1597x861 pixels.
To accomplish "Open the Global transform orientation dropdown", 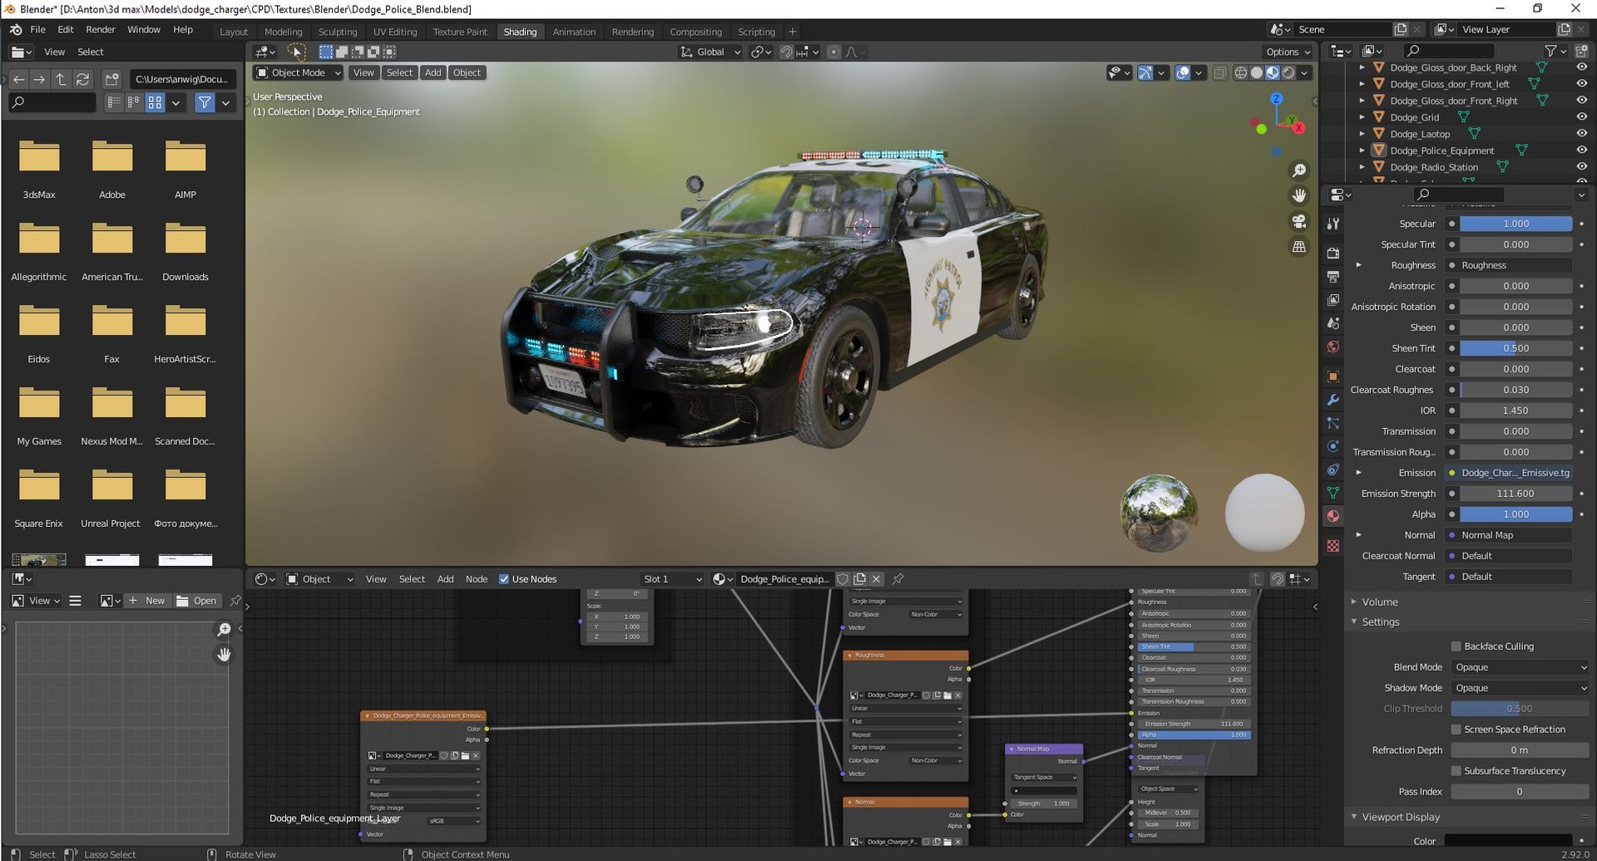I will tap(710, 52).
